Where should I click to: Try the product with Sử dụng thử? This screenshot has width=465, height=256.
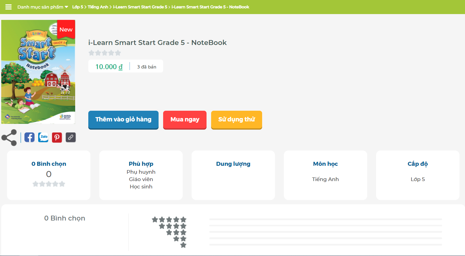(x=236, y=120)
